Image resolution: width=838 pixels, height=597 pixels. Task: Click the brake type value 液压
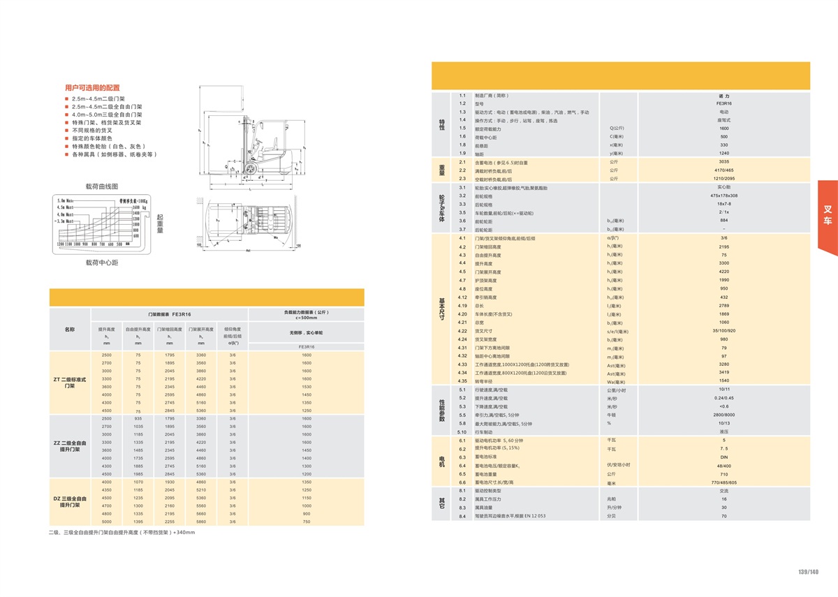[723, 432]
